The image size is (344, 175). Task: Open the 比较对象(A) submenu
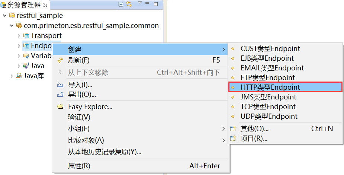coord(86,140)
